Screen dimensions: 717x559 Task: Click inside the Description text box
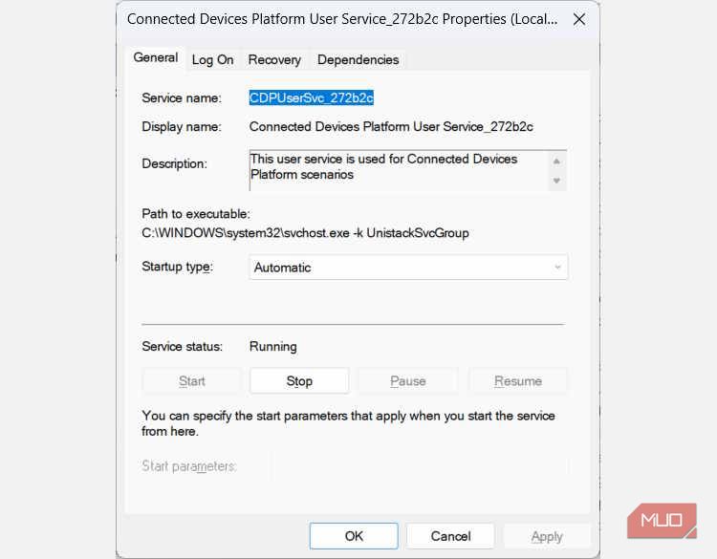[397, 167]
